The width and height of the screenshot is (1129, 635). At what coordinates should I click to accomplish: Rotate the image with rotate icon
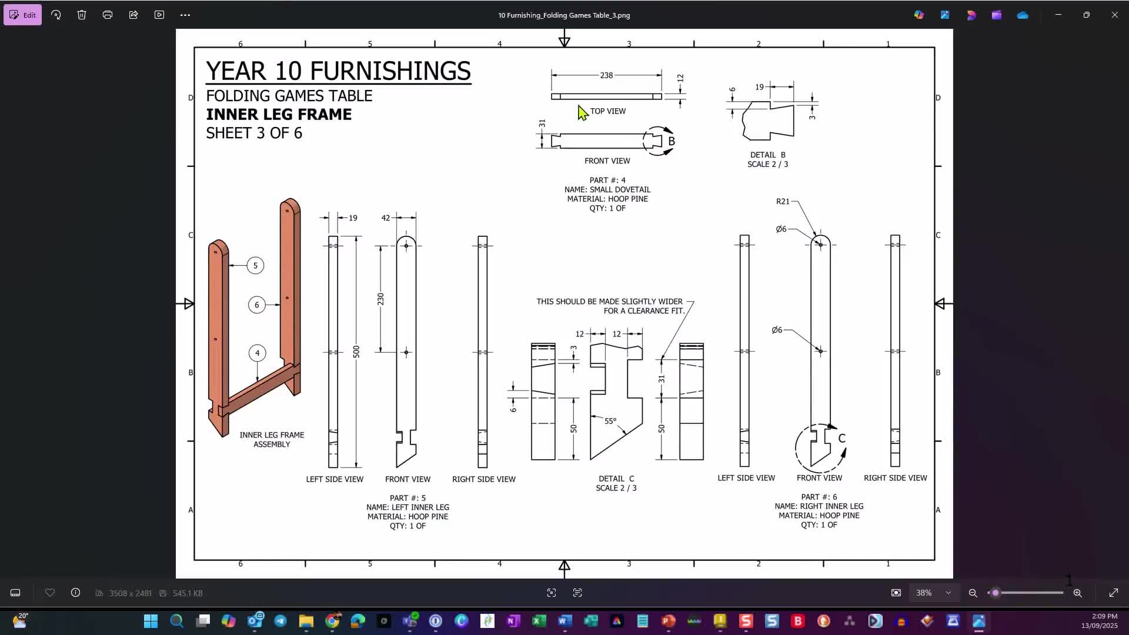pyautogui.click(x=56, y=15)
